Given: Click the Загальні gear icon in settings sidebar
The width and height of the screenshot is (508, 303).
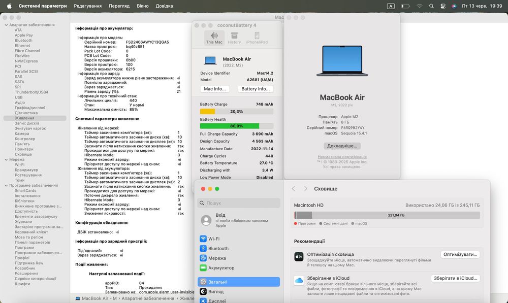Looking at the screenshot, I should pyautogui.click(x=203, y=282).
